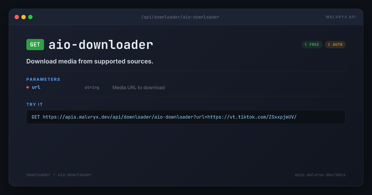Click 'Media URL to download' description
This screenshot has width=372, height=195.
[139, 88]
